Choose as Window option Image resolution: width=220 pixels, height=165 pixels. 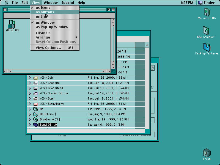coord(55,23)
